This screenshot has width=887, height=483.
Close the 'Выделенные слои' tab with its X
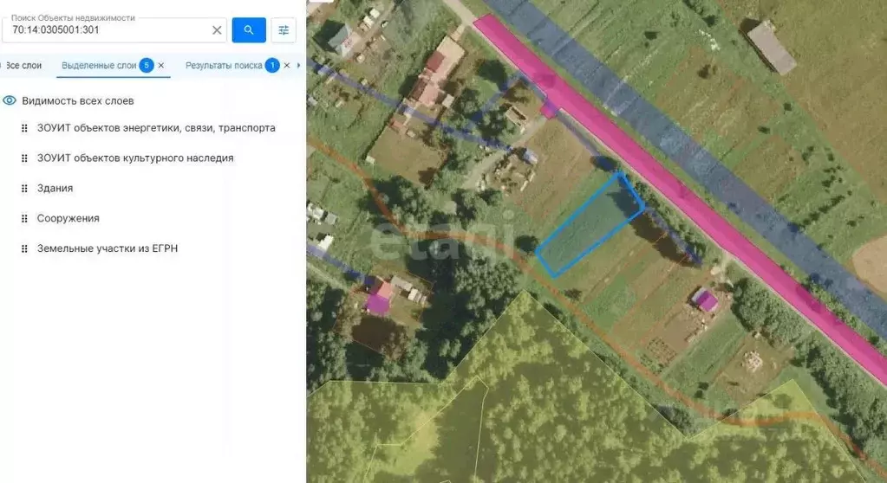[161, 66]
